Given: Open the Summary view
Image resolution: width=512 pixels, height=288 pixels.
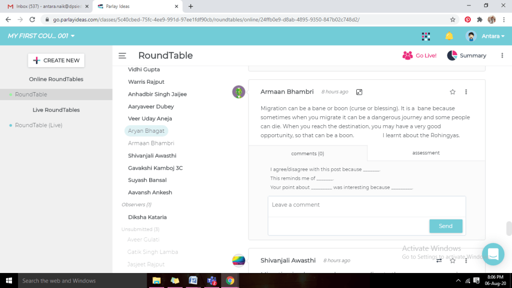Looking at the screenshot, I should pyautogui.click(x=466, y=56).
